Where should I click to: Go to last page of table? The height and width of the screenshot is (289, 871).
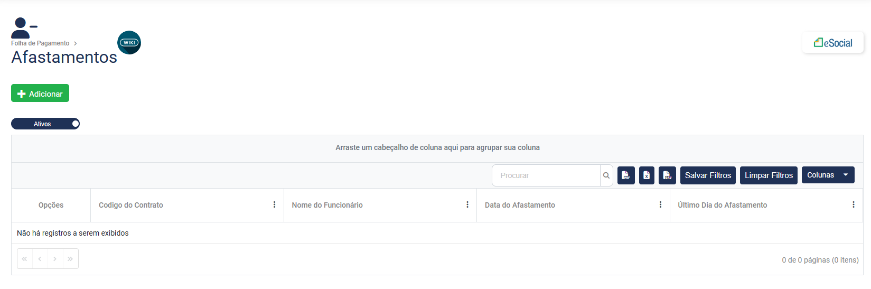(x=70, y=259)
